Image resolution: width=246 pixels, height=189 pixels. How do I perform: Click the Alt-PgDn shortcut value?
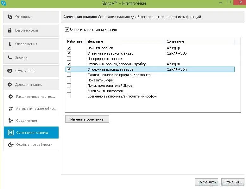[x=173, y=64]
